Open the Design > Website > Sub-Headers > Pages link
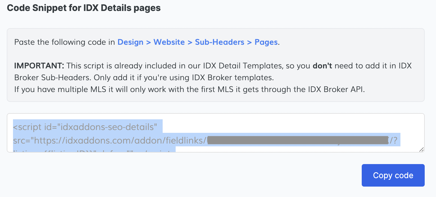The image size is (436, 197). [x=197, y=42]
